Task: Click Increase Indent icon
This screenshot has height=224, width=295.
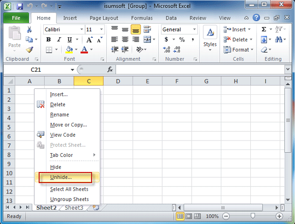Action: click(x=125, y=50)
